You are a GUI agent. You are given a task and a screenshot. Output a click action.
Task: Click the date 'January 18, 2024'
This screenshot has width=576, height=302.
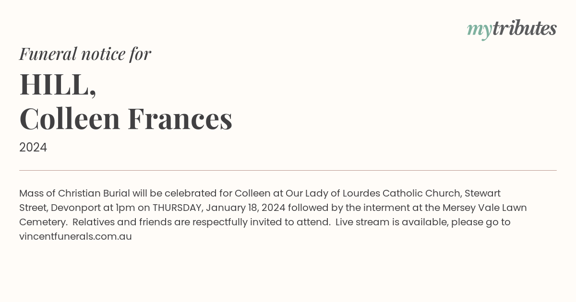tap(246, 208)
